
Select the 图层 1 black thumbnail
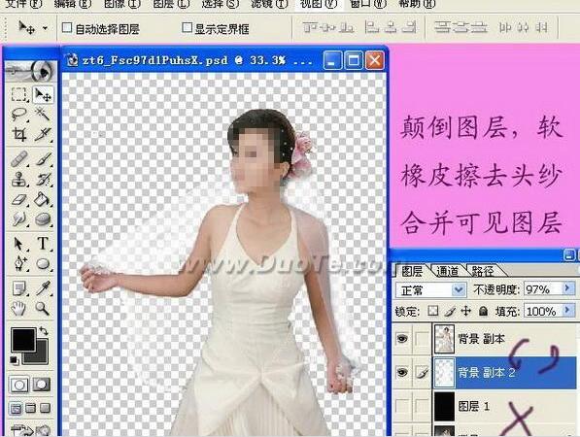click(x=444, y=406)
